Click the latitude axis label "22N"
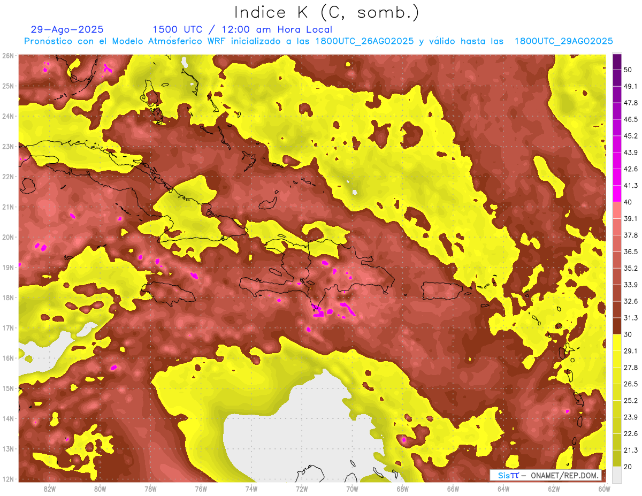Image resolution: width=642 pixels, height=496 pixels. point(8,177)
